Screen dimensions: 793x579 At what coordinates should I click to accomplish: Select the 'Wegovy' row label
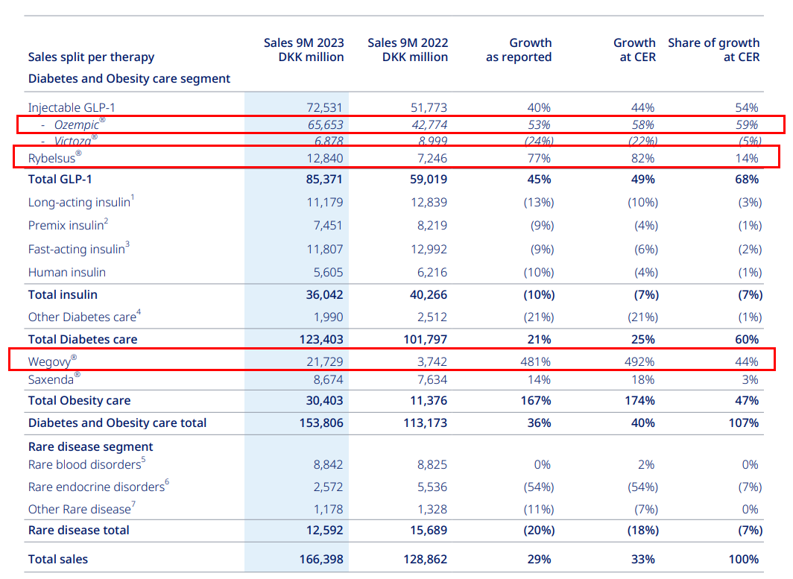52,361
